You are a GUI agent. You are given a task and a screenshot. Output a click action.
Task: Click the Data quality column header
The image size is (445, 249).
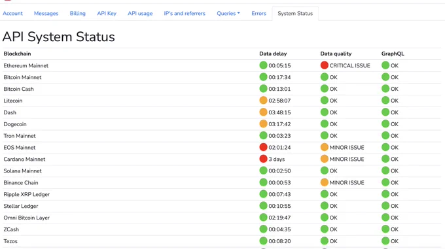[336, 54]
